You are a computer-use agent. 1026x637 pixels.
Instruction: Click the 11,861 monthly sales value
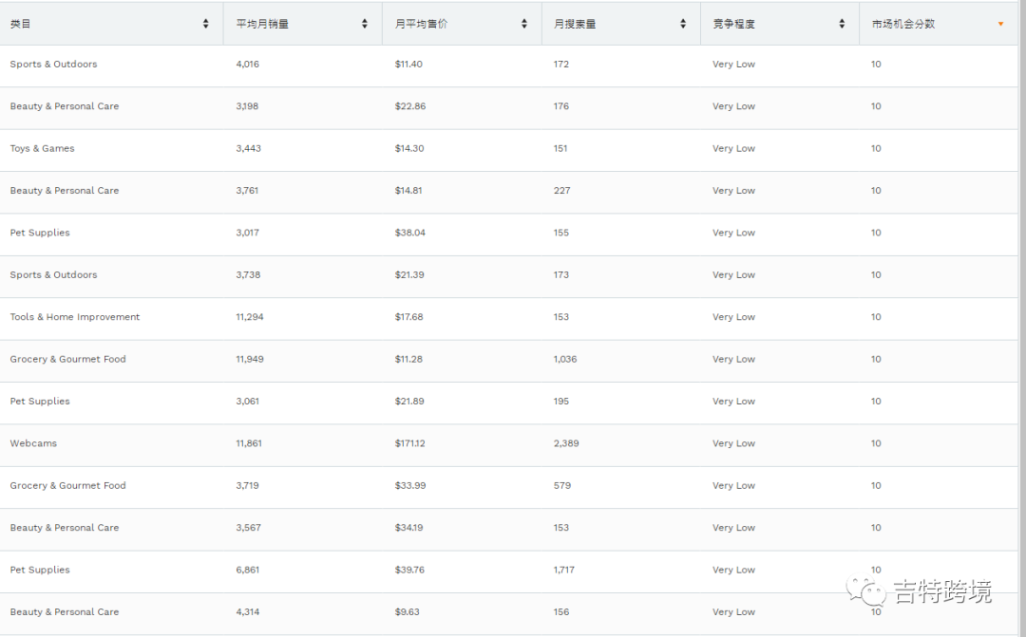pyautogui.click(x=249, y=443)
